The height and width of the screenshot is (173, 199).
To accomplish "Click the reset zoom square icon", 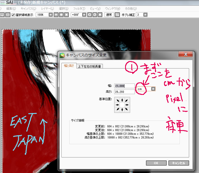I will [66, 15].
